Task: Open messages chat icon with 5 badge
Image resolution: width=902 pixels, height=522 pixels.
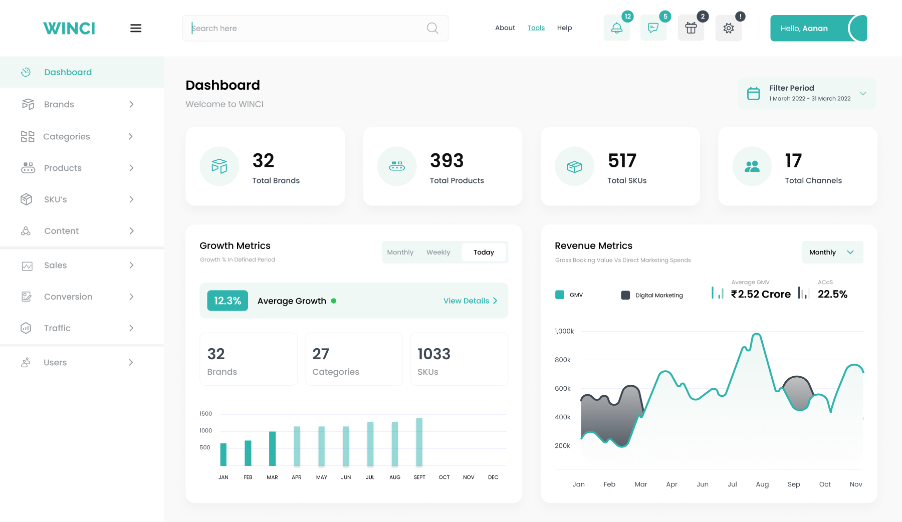Action: tap(653, 28)
